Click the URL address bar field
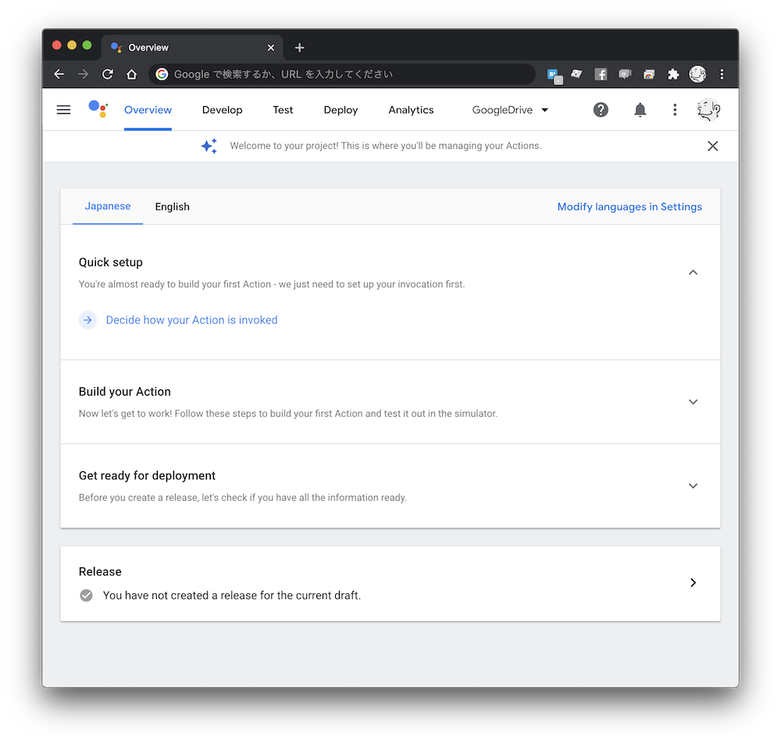The width and height of the screenshot is (781, 743). pos(342,74)
